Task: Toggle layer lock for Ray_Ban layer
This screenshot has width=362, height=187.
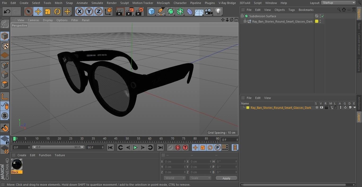Action: [x=335, y=107]
